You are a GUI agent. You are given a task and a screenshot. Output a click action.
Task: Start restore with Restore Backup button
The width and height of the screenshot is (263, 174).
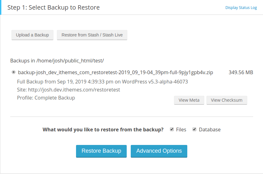(101, 151)
